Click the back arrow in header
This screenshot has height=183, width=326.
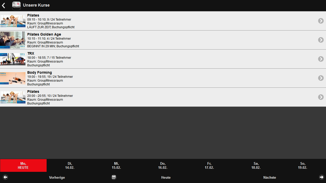click(4, 6)
